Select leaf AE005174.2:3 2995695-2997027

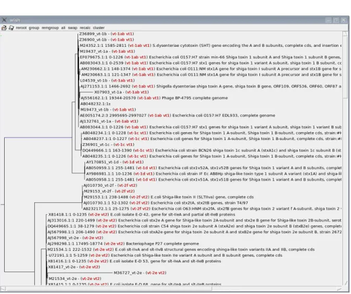[113, 115]
